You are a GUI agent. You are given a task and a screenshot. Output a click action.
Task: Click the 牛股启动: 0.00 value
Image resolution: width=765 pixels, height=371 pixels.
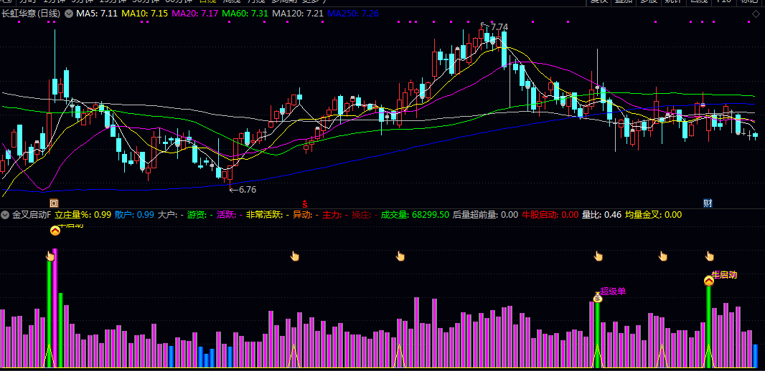550,215
